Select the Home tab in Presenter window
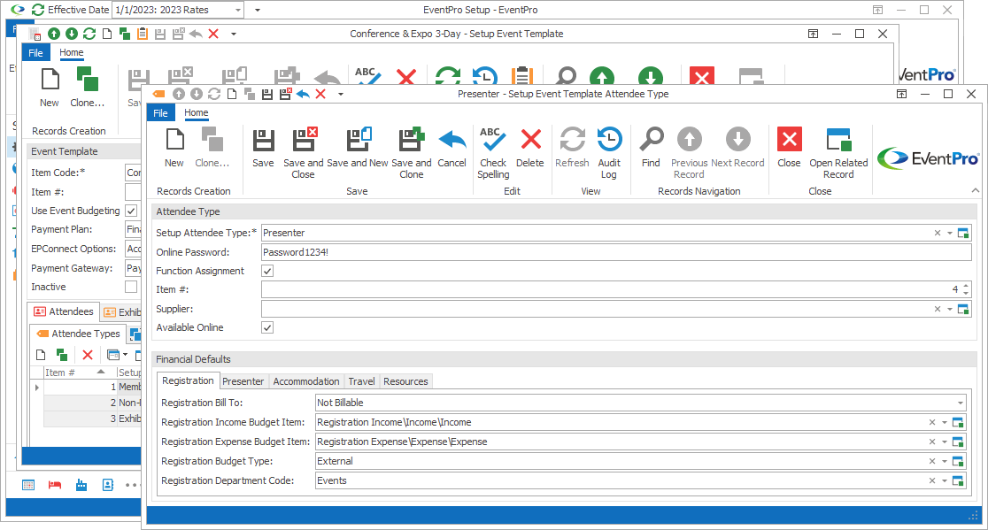This screenshot has width=988, height=530. coord(196,112)
